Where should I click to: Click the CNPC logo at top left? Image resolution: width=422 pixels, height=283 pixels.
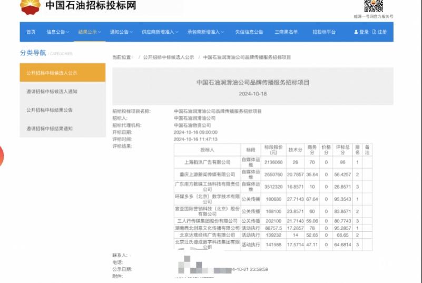[x=30, y=7]
